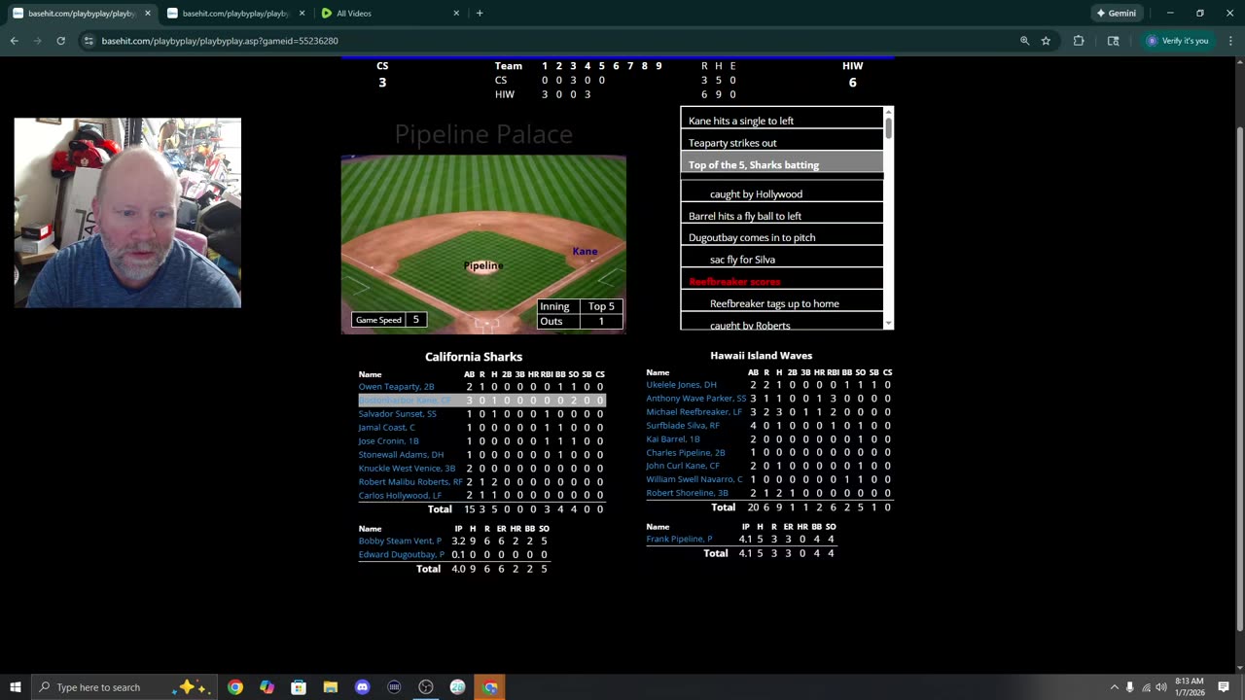The image size is (1245, 700).
Task: Open Ukelele Jones, DH link
Action: coord(681,385)
